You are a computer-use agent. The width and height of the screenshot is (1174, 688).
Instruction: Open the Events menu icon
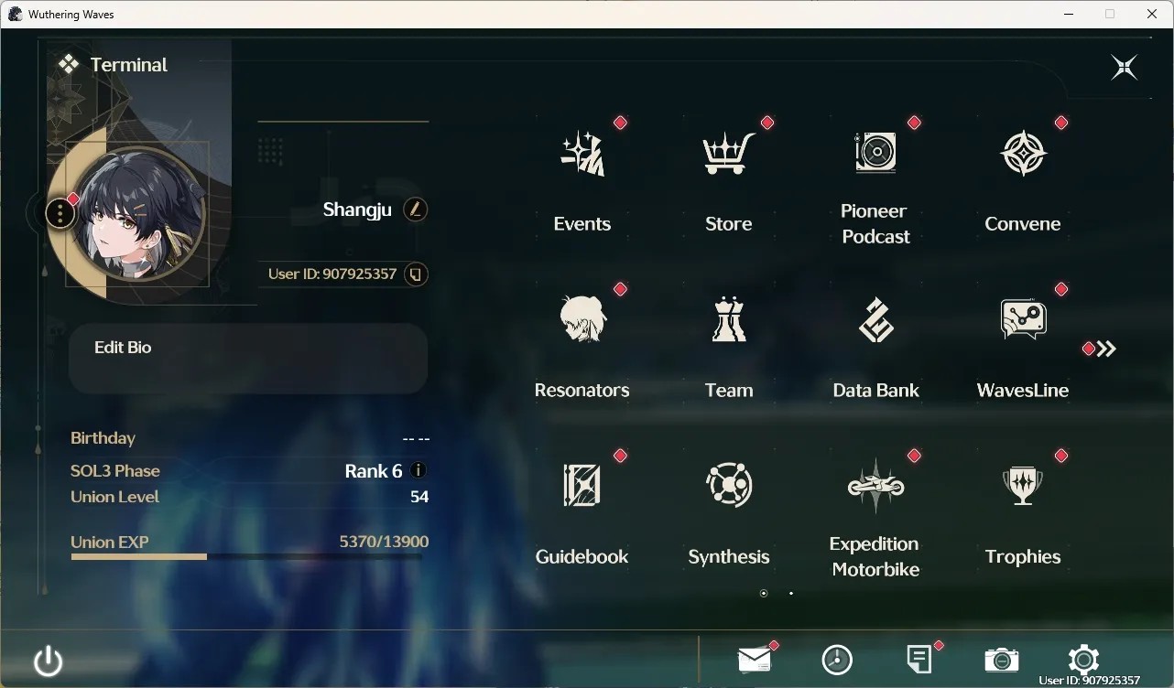coord(582,154)
